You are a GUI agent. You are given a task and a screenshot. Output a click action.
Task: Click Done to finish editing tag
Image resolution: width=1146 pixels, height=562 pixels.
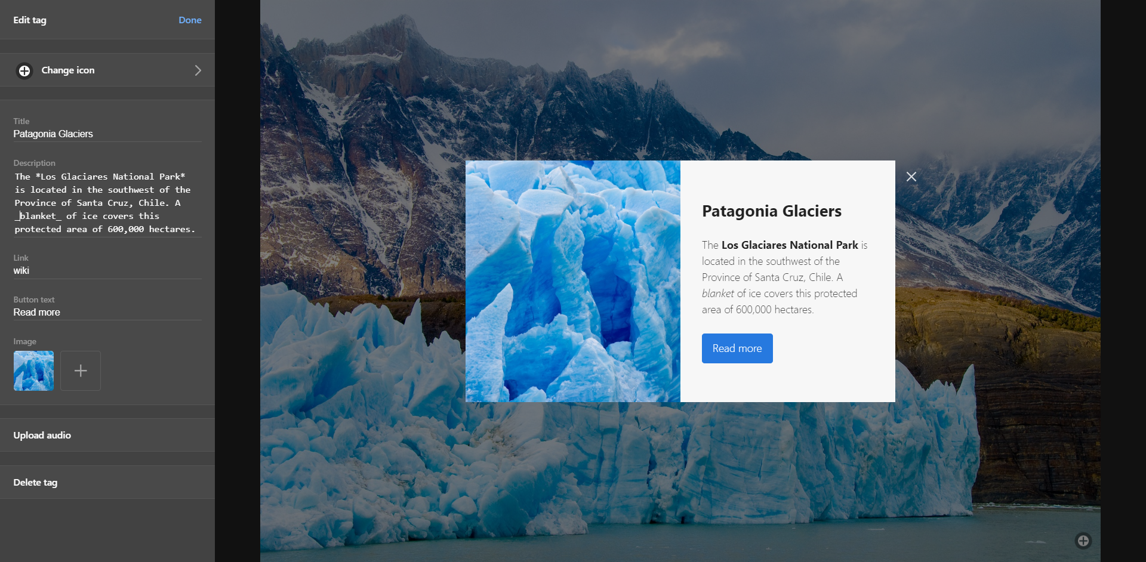[190, 20]
